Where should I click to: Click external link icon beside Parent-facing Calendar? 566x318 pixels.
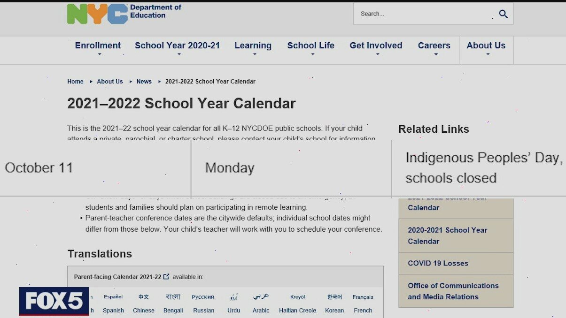point(166,277)
